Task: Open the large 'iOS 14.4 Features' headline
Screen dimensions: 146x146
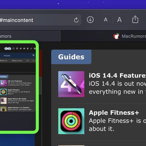Action: tap(118, 76)
